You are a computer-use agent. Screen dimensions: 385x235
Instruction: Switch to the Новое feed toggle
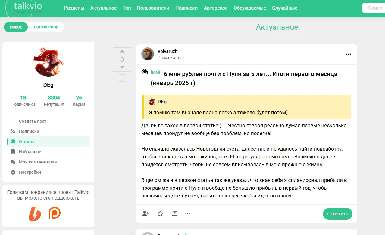point(16,27)
